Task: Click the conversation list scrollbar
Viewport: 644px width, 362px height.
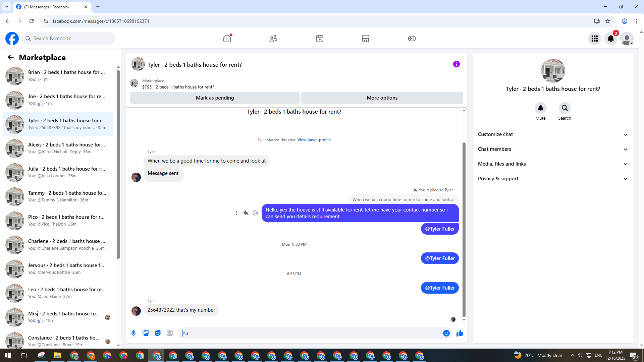Action: 118,164
